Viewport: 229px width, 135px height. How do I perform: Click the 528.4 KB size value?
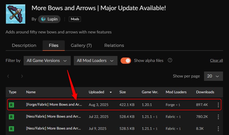(127, 117)
